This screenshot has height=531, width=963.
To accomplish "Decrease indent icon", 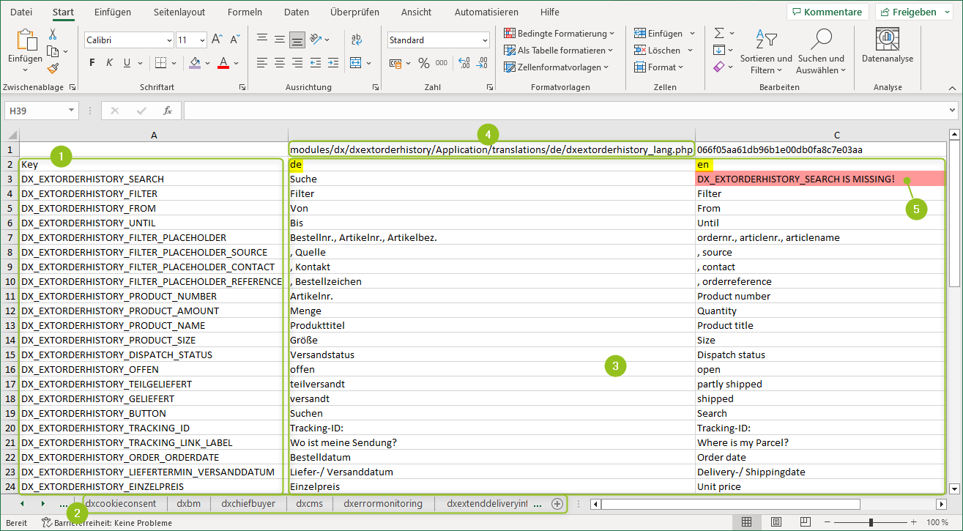I will [x=316, y=63].
